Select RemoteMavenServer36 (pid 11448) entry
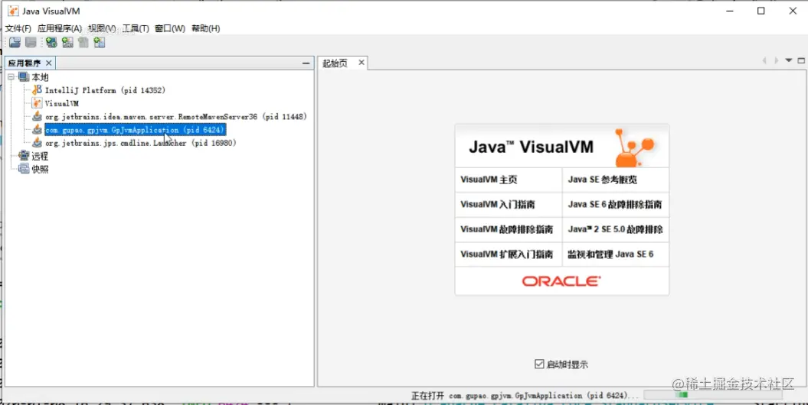The height and width of the screenshot is (405, 808). 176,117
